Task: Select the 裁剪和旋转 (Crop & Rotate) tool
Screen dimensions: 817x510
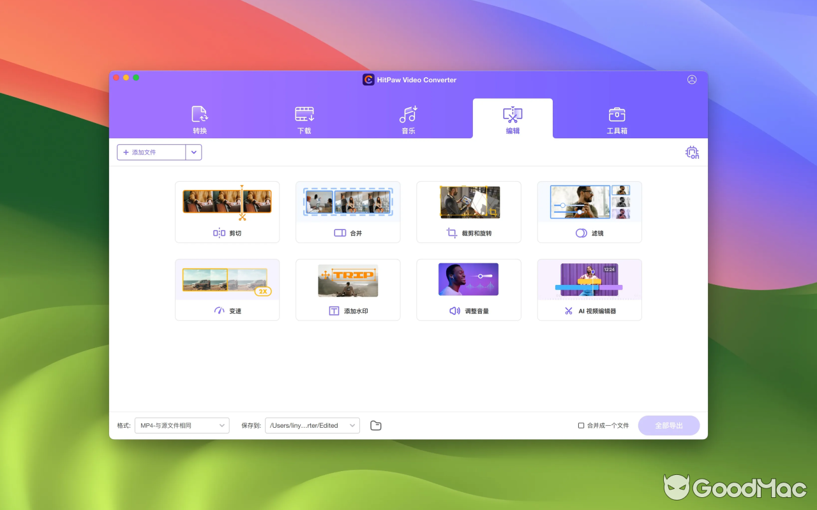Action: 468,212
